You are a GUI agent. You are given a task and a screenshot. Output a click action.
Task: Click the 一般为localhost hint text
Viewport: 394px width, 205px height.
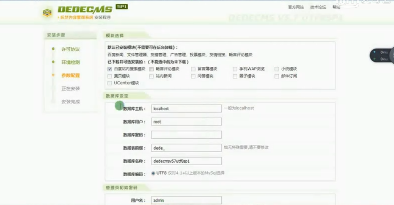click(x=239, y=108)
